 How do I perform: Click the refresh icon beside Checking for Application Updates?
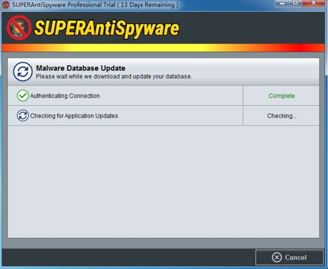[23, 115]
